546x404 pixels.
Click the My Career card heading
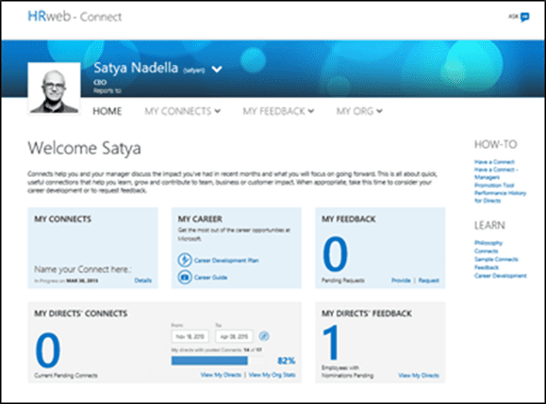coord(200,219)
